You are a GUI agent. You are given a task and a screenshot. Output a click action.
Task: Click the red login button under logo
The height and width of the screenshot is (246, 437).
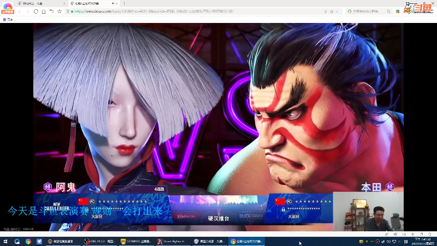click(8, 12)
